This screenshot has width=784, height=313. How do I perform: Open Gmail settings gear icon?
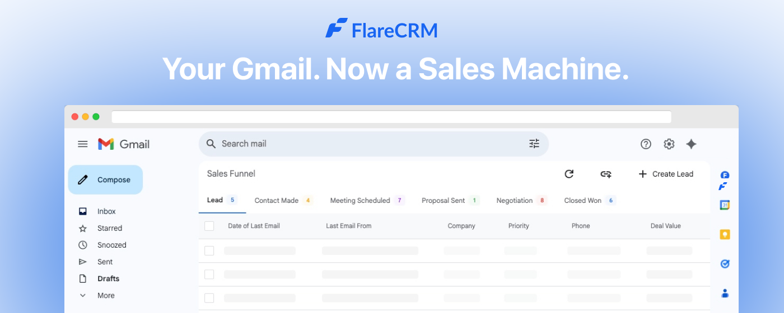click(x=669, y=144)
